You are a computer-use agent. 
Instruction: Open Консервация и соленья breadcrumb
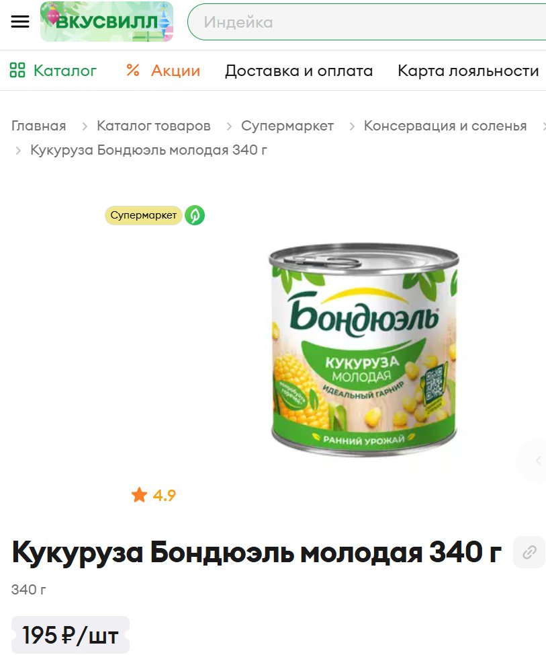445,126
